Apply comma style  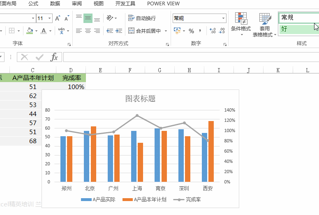(x=200, y=31)
